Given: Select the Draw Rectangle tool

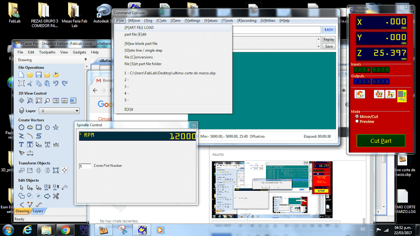Looking at the screenshot, I should tap(39, 127).
